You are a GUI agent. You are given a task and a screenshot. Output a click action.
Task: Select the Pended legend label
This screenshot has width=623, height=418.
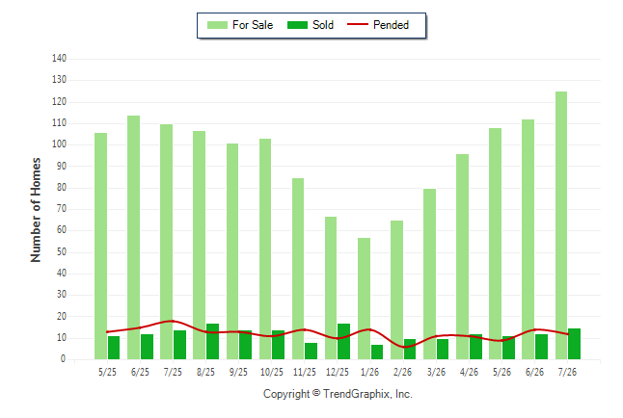point(391,25)
